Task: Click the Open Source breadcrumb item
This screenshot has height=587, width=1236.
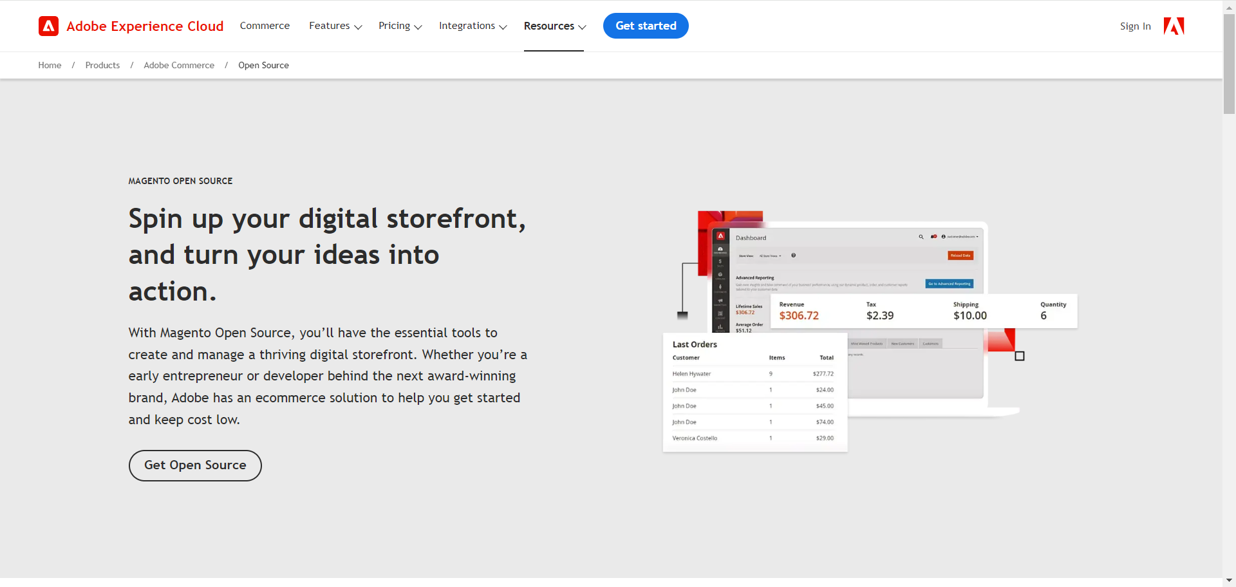Action: click(263, 66)
